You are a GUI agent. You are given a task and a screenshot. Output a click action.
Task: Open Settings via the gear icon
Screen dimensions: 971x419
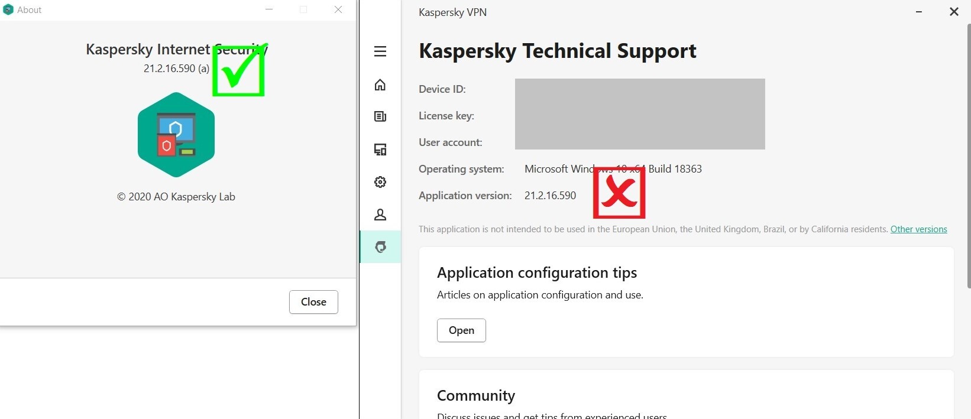coord(380,182)
